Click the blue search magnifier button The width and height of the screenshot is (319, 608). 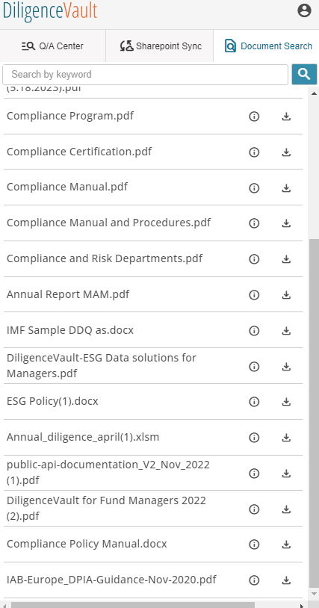(304, 74)
